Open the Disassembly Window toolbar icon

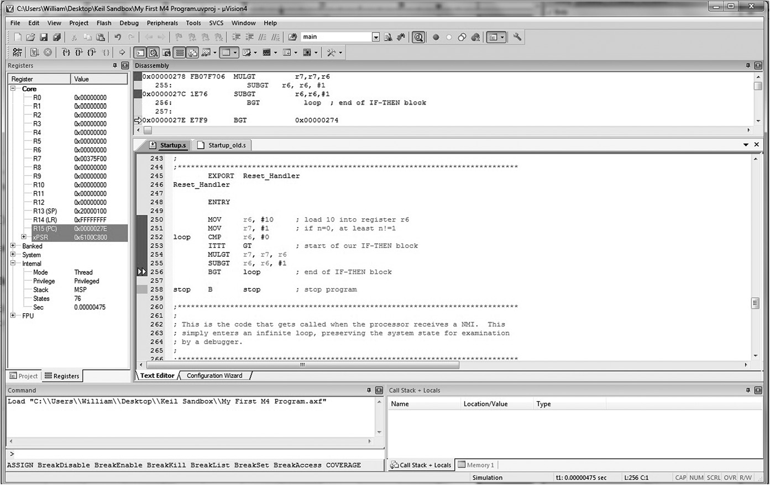click(154, 52)
